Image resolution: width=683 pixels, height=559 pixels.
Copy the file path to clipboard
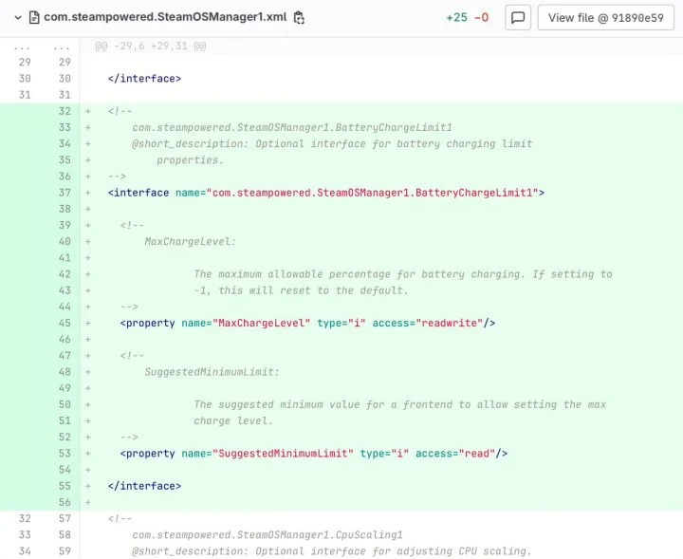[x=300, y=17]
